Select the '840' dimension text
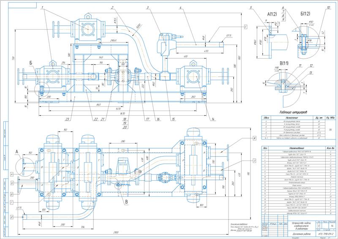The image size is (338, 239). pyautogui.click(x=98, y=105)
